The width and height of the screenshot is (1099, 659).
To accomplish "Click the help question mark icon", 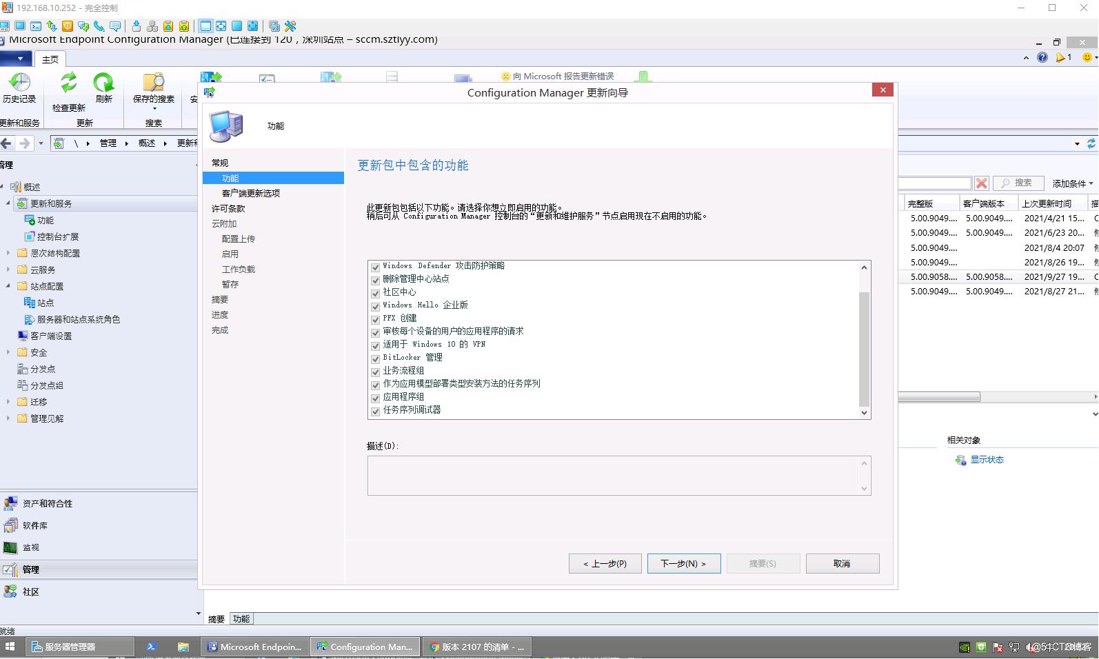I will [1042, 57].
